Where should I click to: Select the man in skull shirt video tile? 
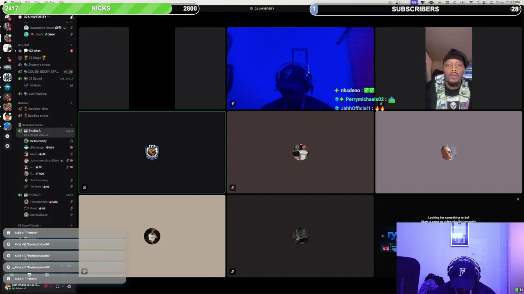(449, 68)
